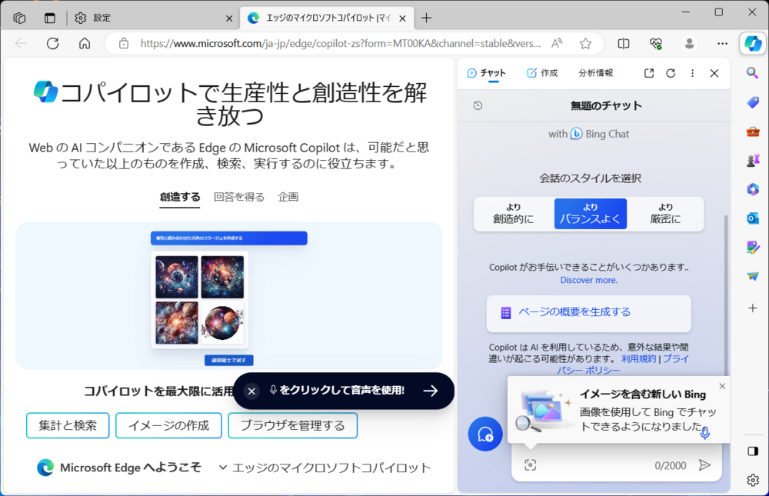769x496 pixels.
Task: Open the 利用規約 link
Action: 638,358
